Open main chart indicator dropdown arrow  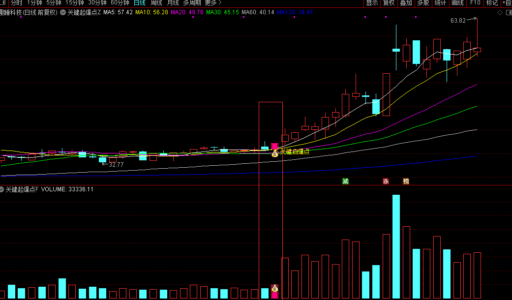[x=63, y=12]
